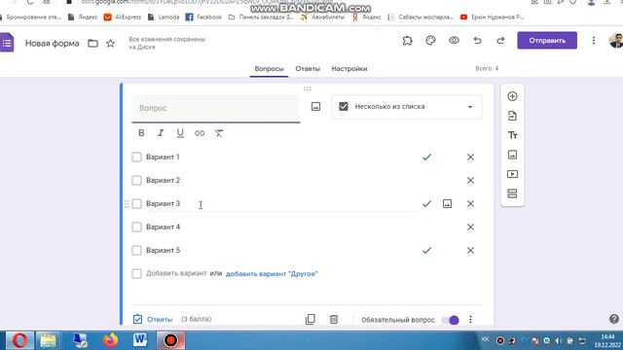Viewport: 623px width, 350px height.
Task: Add image from sidebar
Action: [x=512, y=155]
